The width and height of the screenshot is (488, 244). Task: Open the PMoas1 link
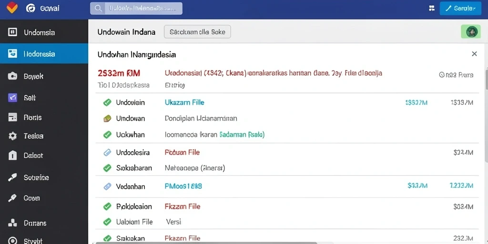pyautogui.click(x=183, y=186)
